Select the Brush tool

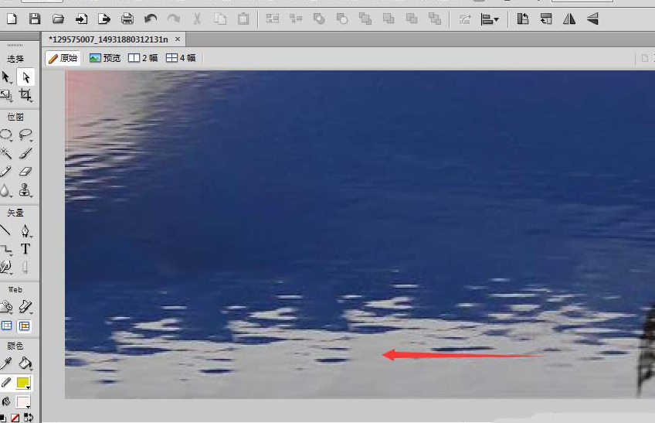click(x=25, y=153)
